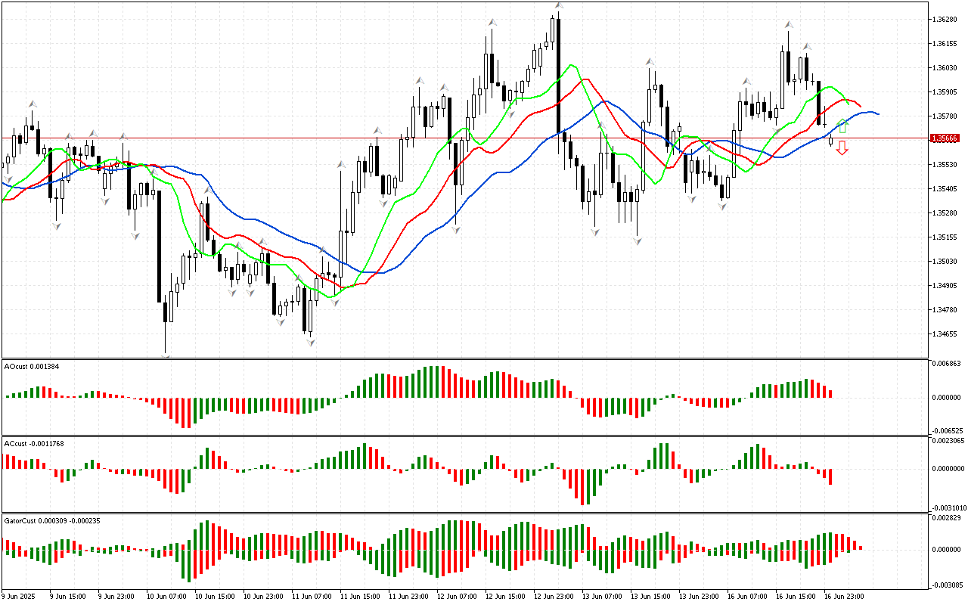Click the 9 Jun 2025 date label
The height and width of the screenshot is (605, 968).
pos(20,597)
